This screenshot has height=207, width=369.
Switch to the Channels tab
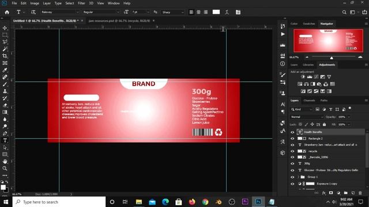309,101
